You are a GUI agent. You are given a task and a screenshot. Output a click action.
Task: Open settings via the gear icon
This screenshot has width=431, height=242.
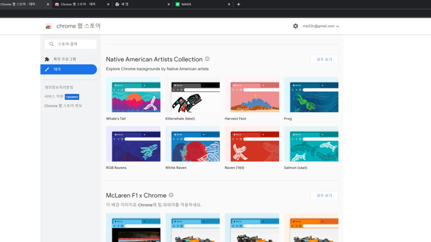pos(295,26)
